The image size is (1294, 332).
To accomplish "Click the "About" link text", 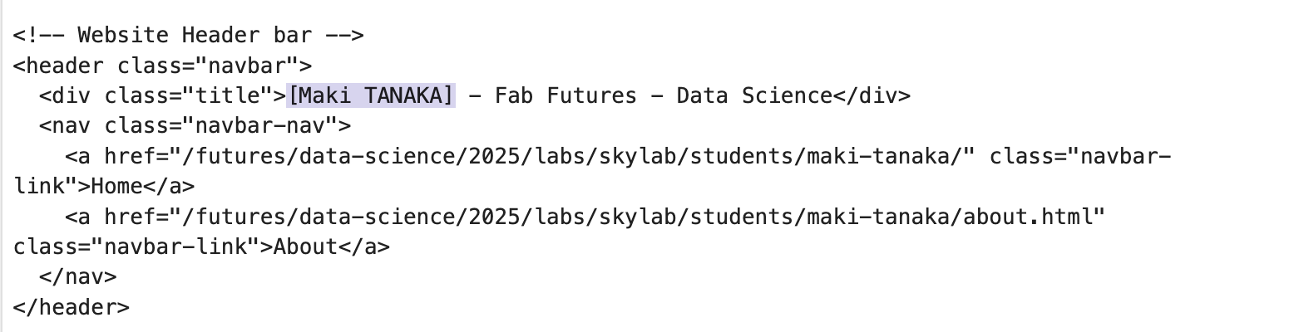I will [x=305, y=247].
